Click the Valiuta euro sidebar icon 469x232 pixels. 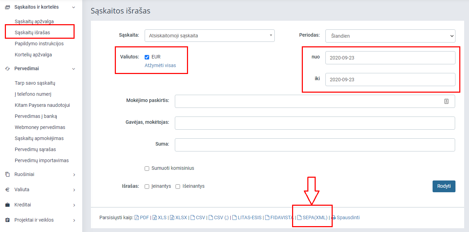pyautogui.click(x=7, y=189)
